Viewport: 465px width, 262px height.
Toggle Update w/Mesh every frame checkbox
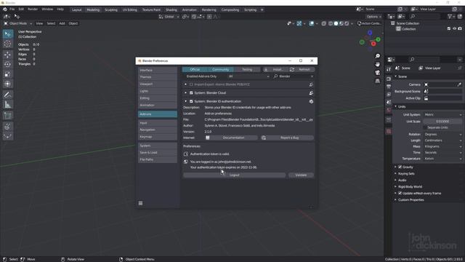(400, 193)
